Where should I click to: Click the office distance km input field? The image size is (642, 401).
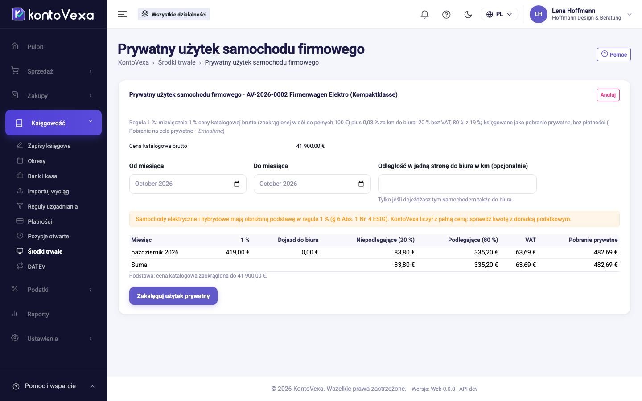[x=457, y=184]
